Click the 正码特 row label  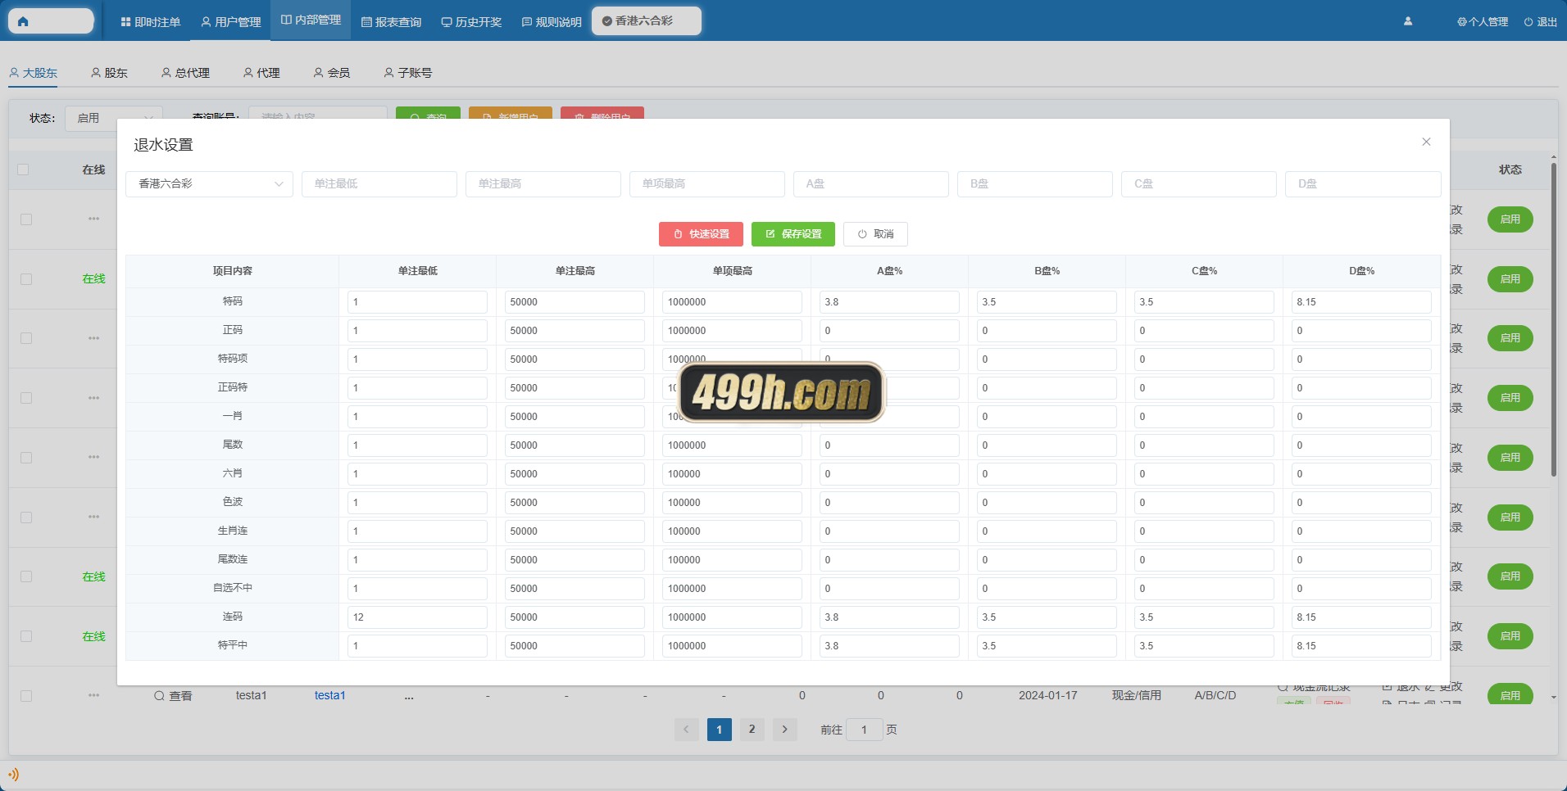tap(233, 387)
